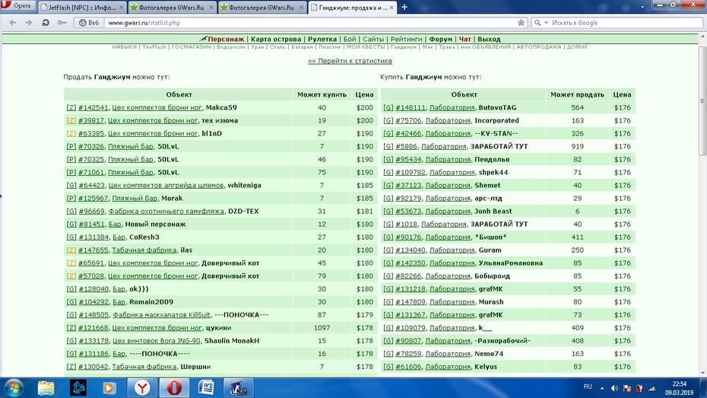Image resolution: width=707 pixels, height=398 pixels.
Task: Open the Windows Start button
Action: pyautogui.click(x=13, y=387)
